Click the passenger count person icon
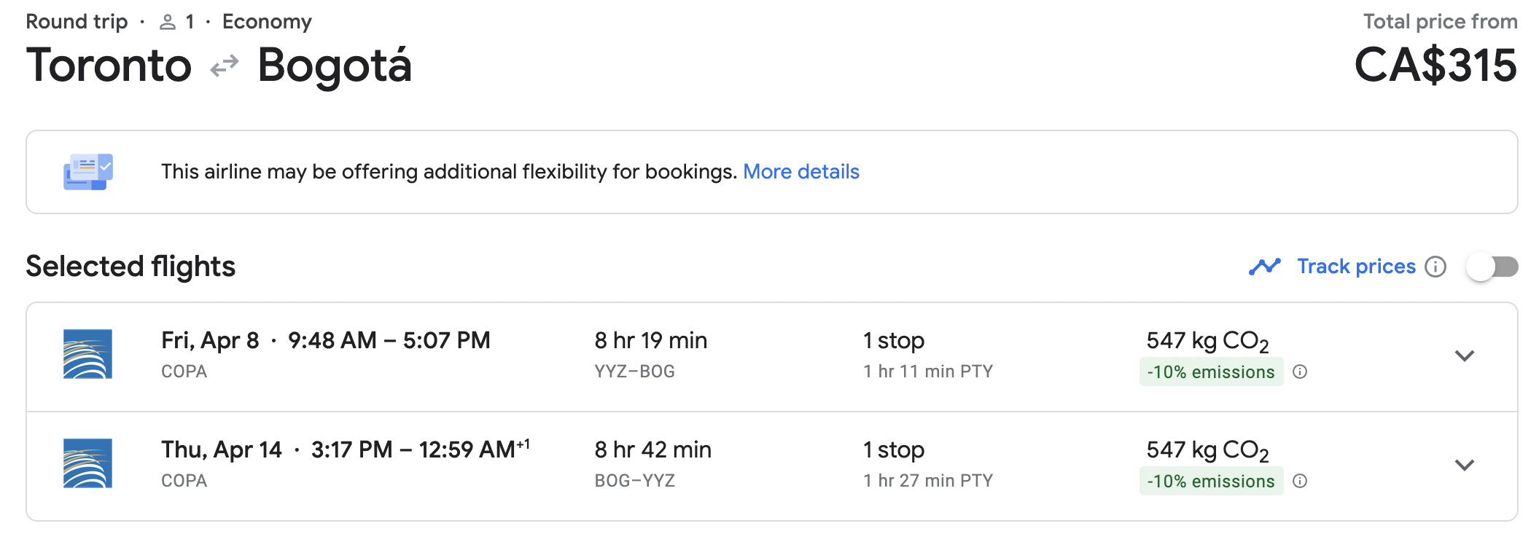 (x=168, y=23)
